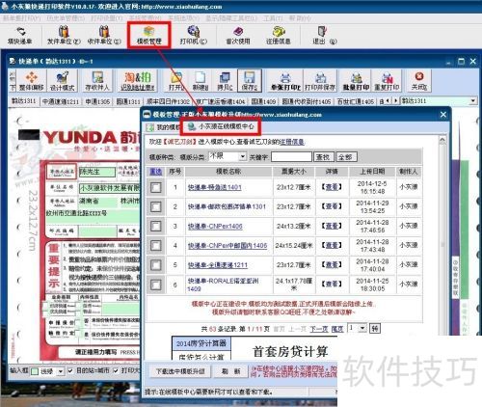
Task: Switch to 我的模板 tab
Action: point(163,127)
